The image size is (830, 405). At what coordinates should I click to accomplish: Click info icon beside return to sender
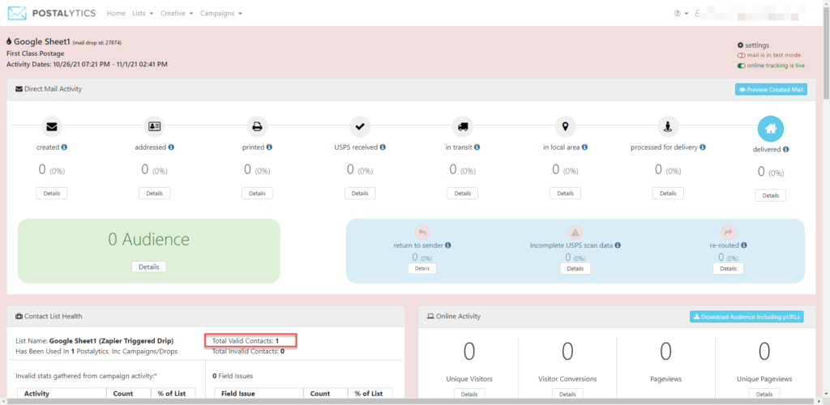pyautogui.click(x=448, y=245)
